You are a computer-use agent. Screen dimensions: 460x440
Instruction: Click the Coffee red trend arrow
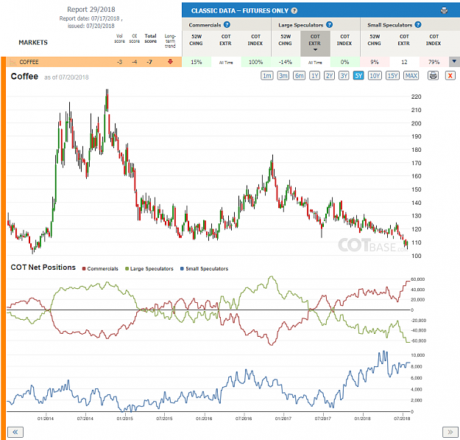[170, 61]
